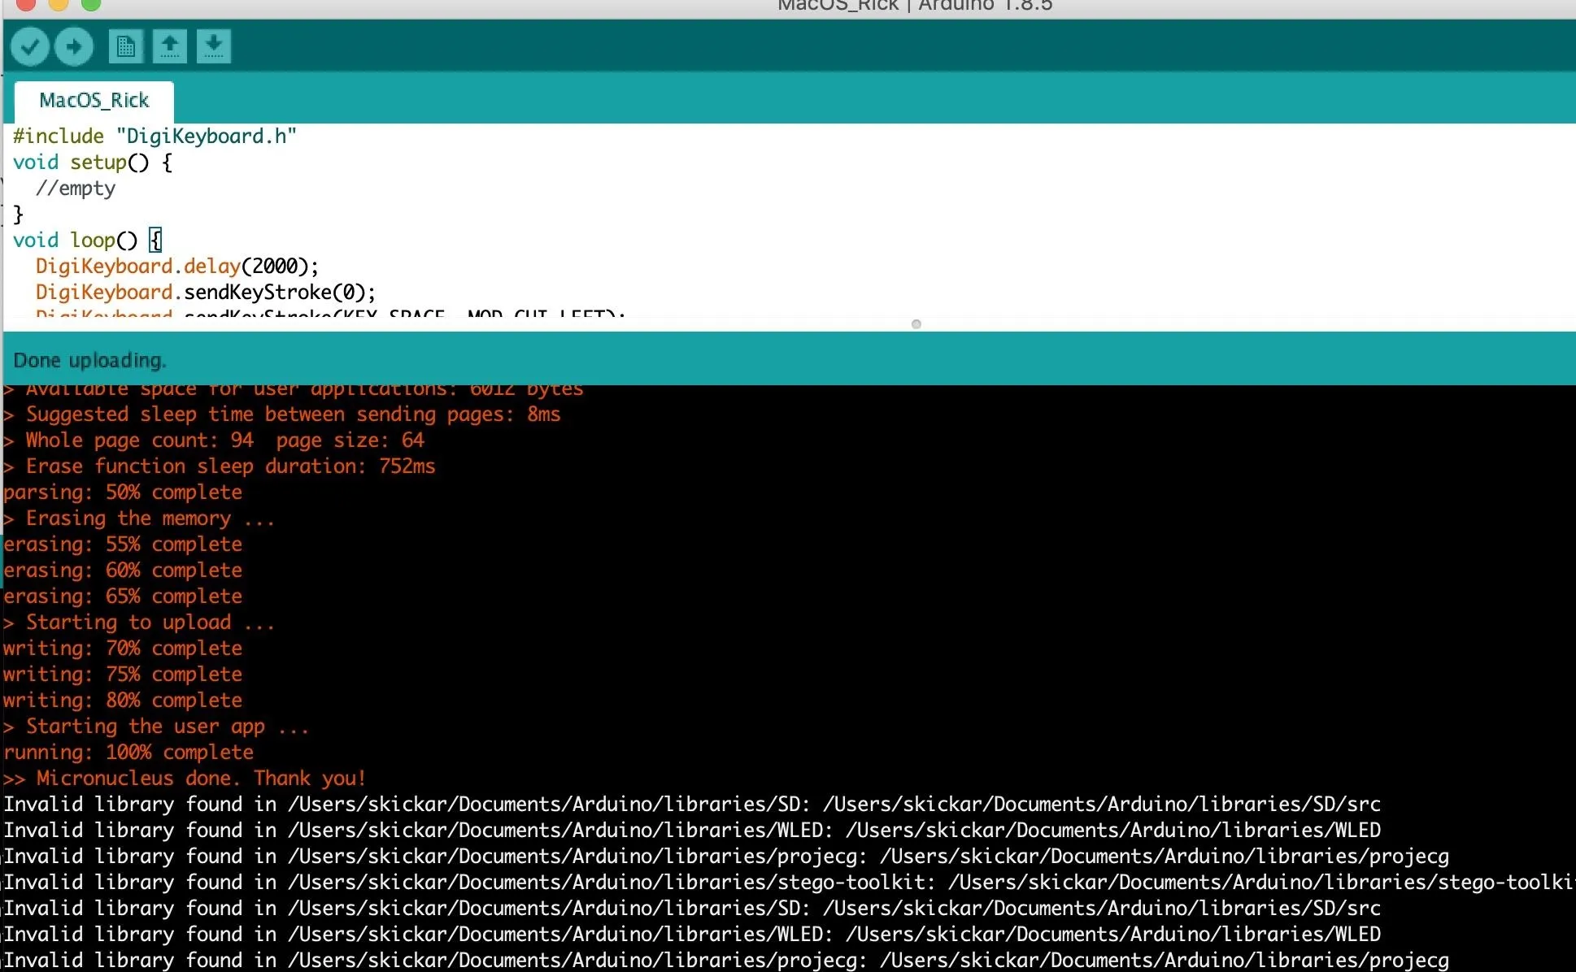Open a sketch with the Open icon
The height and width of the screenshot is (972, 1576).
(169, 46)
